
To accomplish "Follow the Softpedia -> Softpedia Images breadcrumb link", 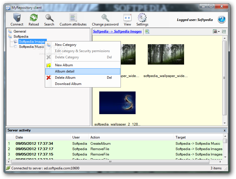I will point(117,31).
